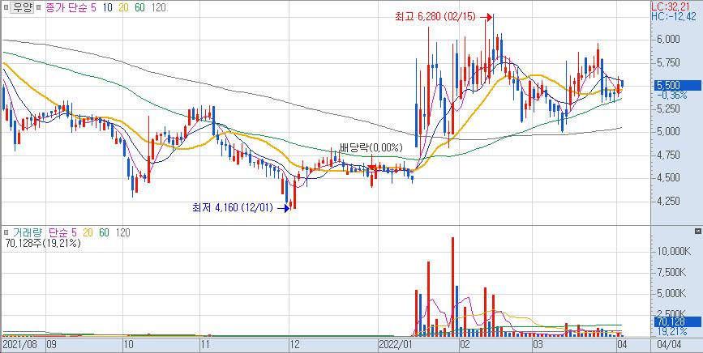
Task: Click the blue 70,128 current volume tag
Action: (x=677, y=322)
